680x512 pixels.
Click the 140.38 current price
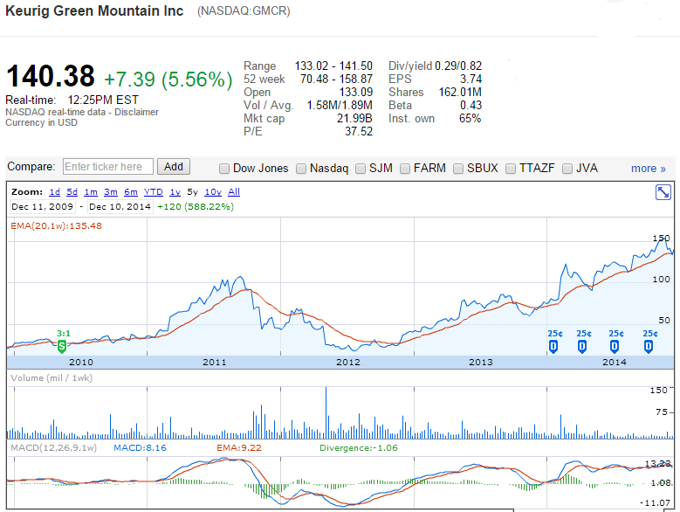(x=51, y=76)
